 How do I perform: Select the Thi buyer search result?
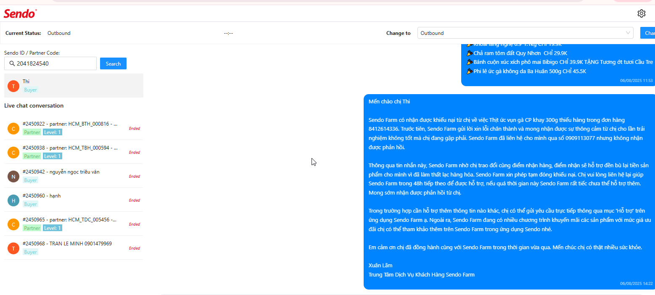click(74, 86)
